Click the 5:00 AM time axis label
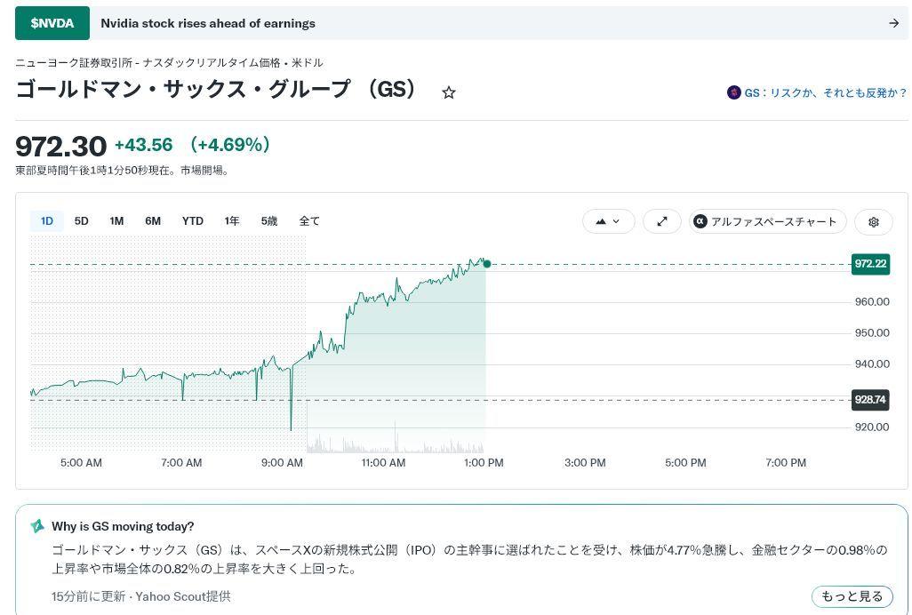 click(x=82, y=463)
